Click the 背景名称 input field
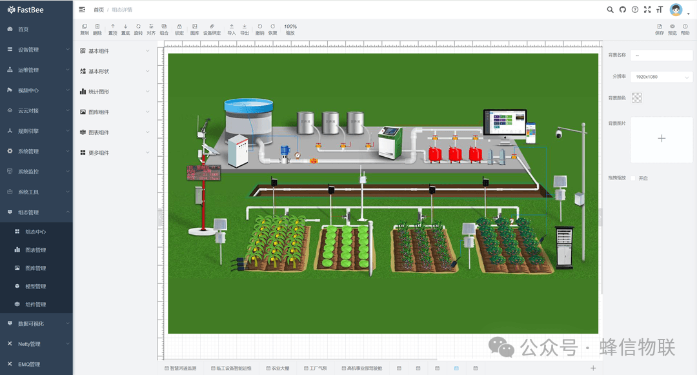The image size is (697, 375). 662,56
